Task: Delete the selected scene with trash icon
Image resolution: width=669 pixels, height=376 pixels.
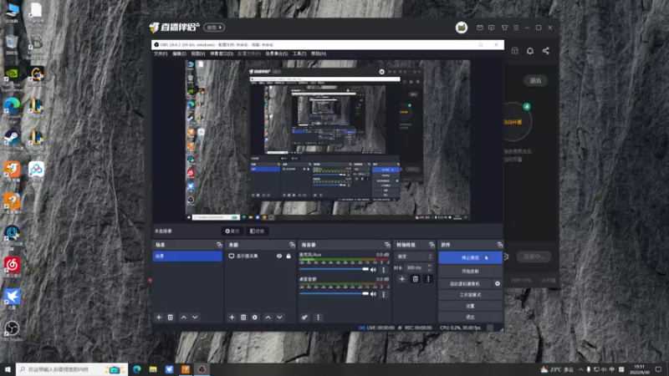Action: (171, 318)
